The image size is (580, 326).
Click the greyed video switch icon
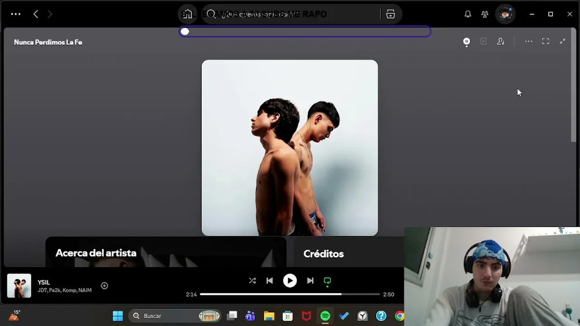(x=483, y=42)
